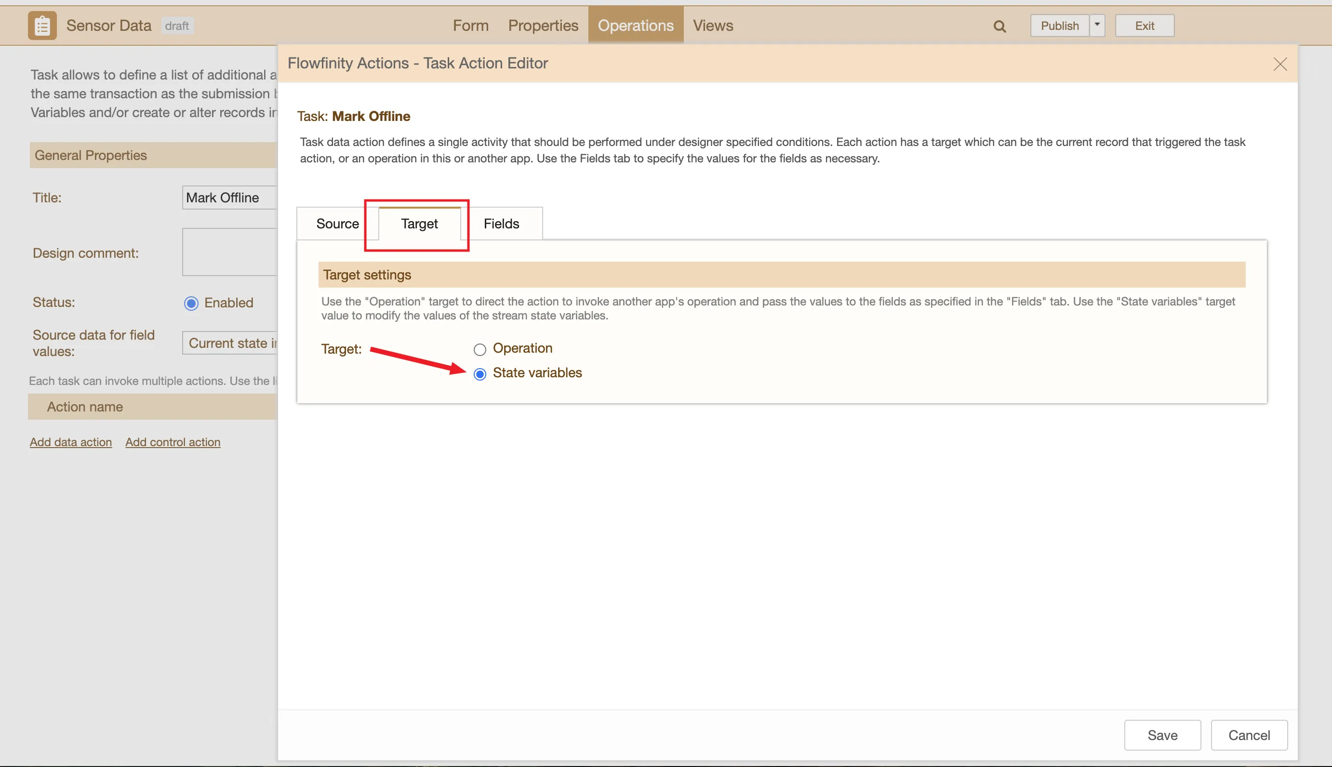Click the Add data action link
Screen dimensions: 1332x767
coord(71,442)
